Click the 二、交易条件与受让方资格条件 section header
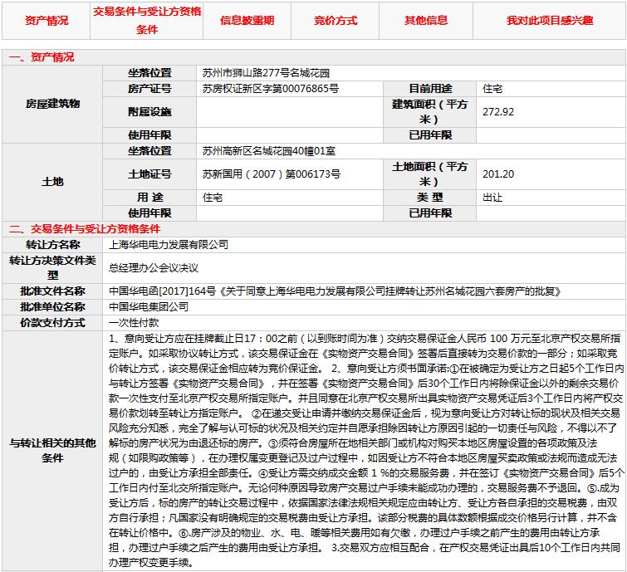 point(84,229)
